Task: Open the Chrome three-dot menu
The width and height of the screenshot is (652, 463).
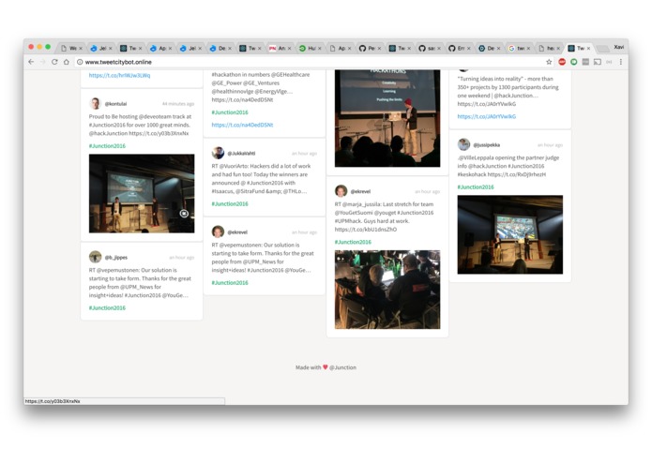Action: [621, 62]
